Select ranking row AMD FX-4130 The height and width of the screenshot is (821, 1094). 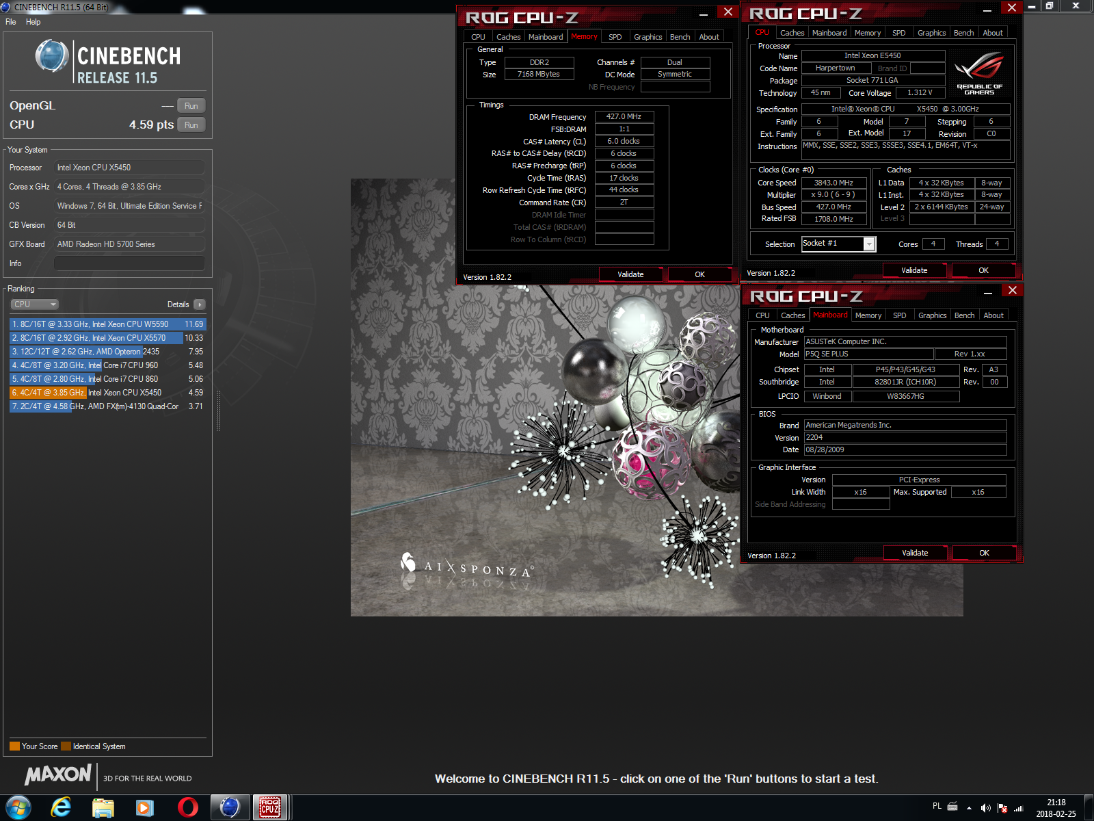click(x=107, y=406)
